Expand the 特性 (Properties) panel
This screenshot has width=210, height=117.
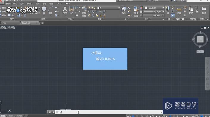[148, 19]
